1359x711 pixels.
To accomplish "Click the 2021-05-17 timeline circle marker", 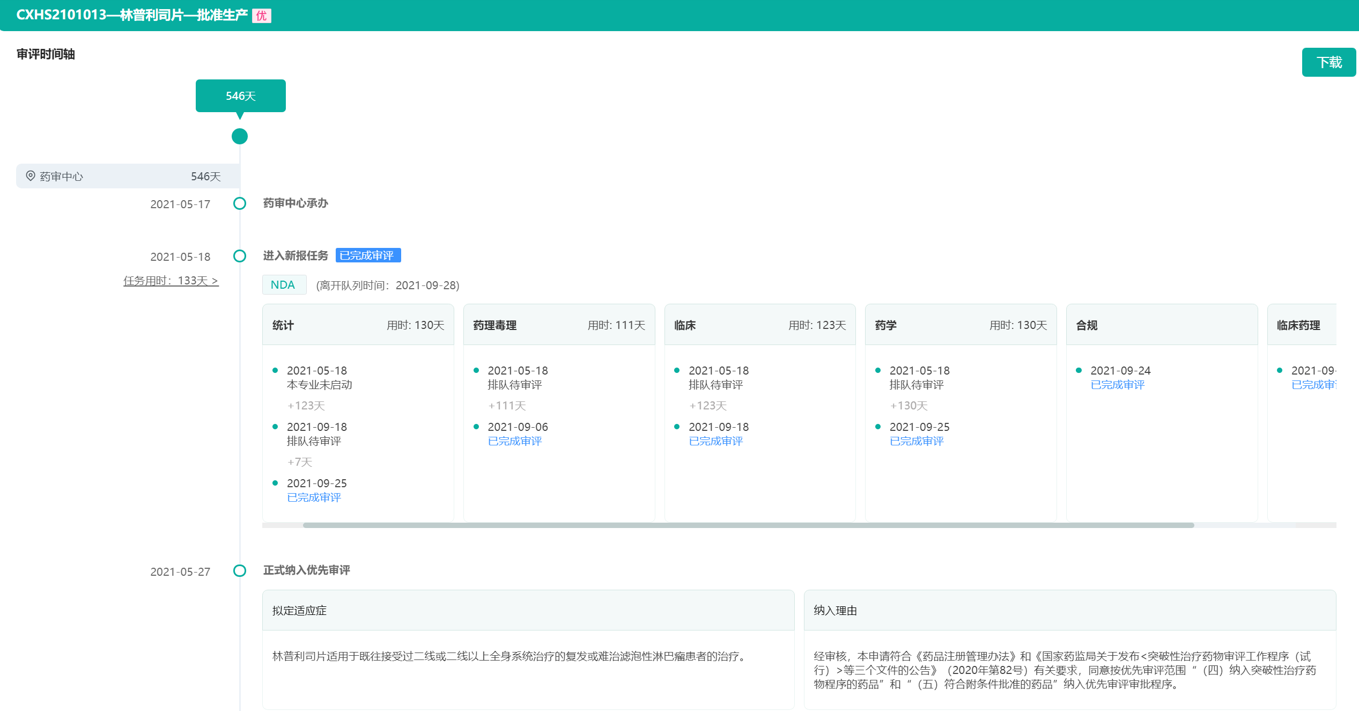I will [x=240, y=203].
